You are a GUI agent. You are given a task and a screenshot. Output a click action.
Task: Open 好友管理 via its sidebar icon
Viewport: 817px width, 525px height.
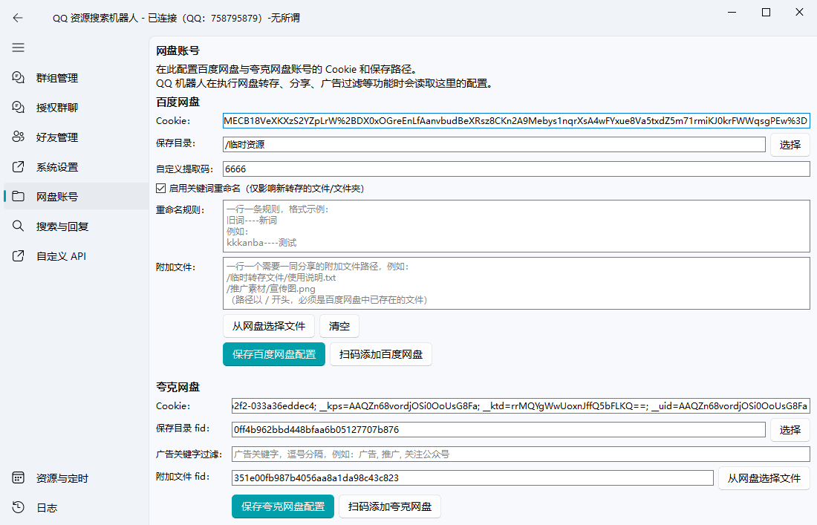pos(16,137)
